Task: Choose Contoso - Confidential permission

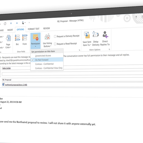Action: point(47,64)
